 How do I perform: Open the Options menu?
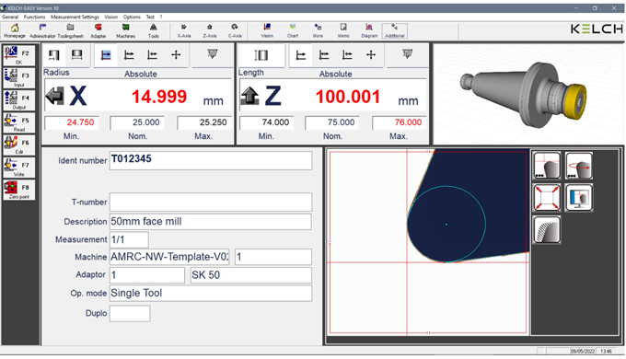[132, 17]
